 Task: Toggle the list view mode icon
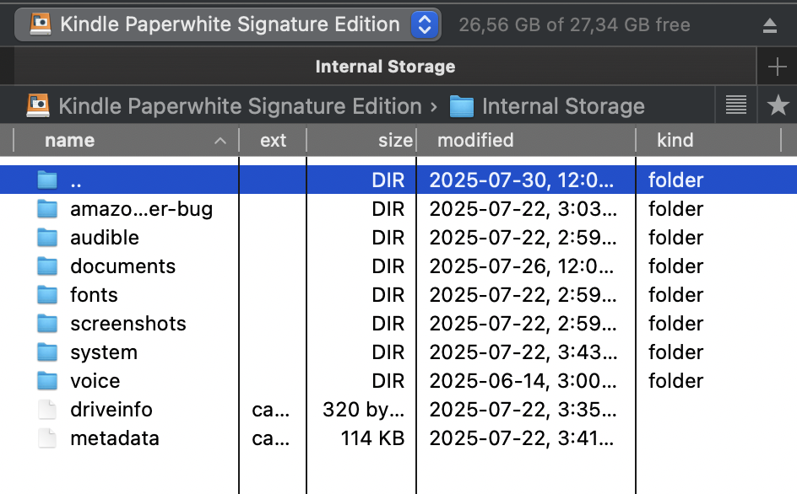click(736, 106)
